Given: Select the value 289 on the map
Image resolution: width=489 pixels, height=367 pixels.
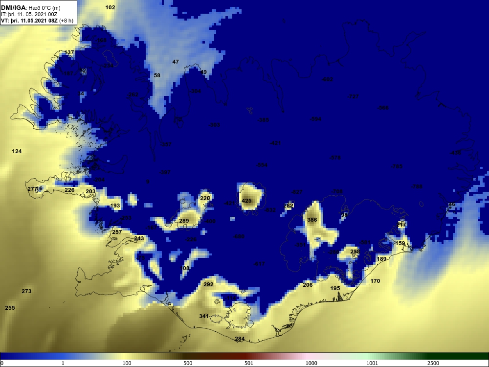Looking at the screenshot, I should (x=184, y=221).
